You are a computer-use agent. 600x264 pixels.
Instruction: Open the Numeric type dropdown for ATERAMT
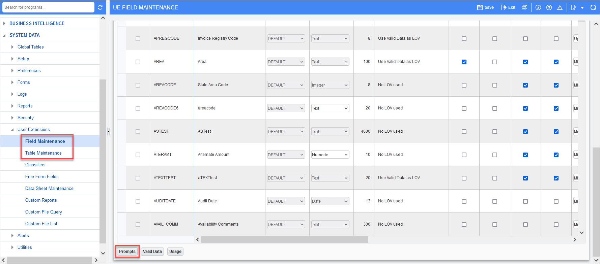[330, 155]
